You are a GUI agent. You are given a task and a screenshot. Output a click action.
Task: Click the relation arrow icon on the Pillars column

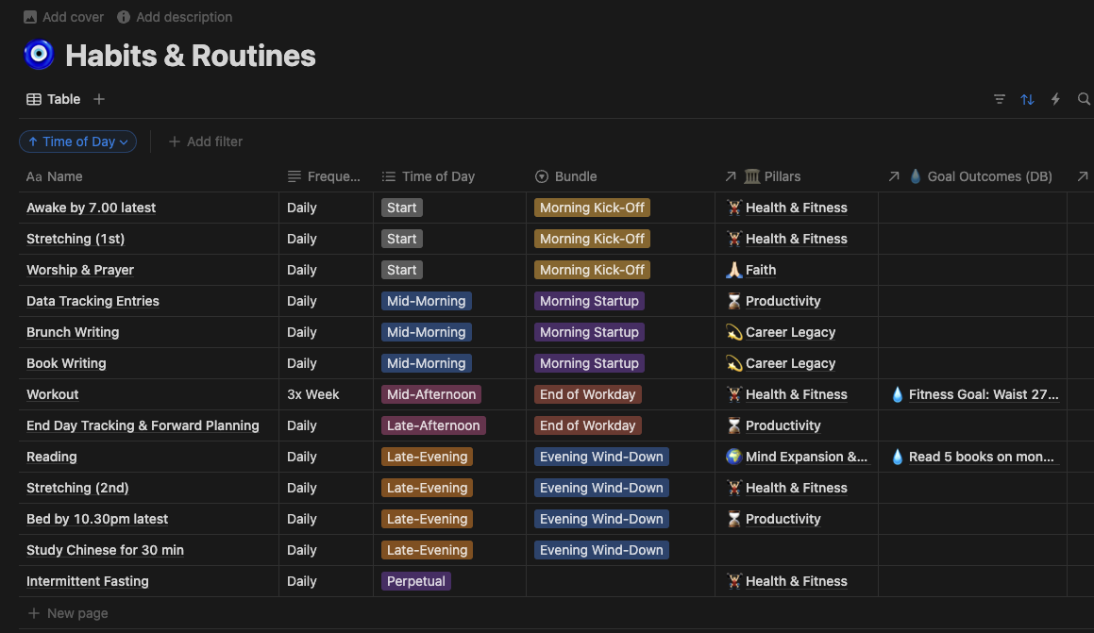tap(730, 176)
